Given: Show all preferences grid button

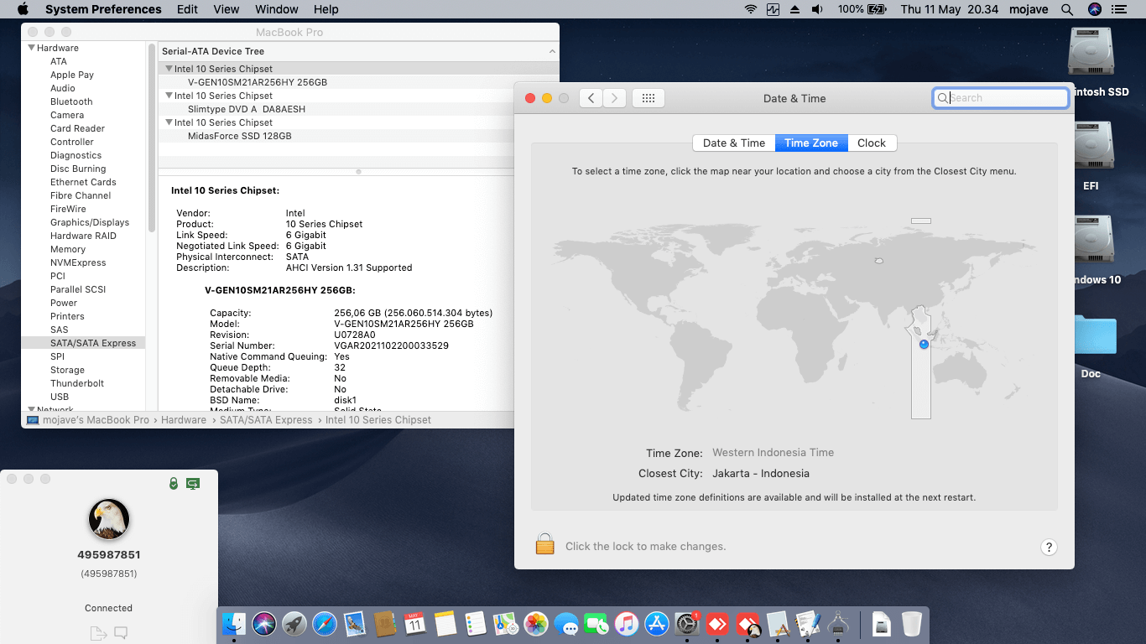Looking at the screenshot, I should tap(649, 98).
